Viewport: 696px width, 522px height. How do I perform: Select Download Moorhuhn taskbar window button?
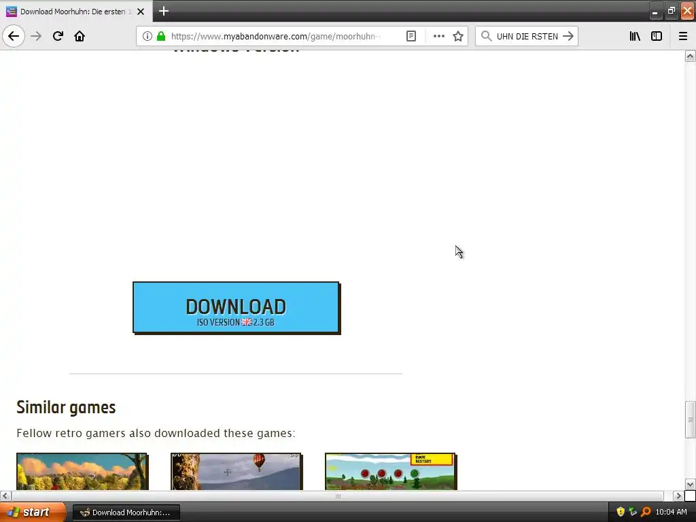[126, 512]
